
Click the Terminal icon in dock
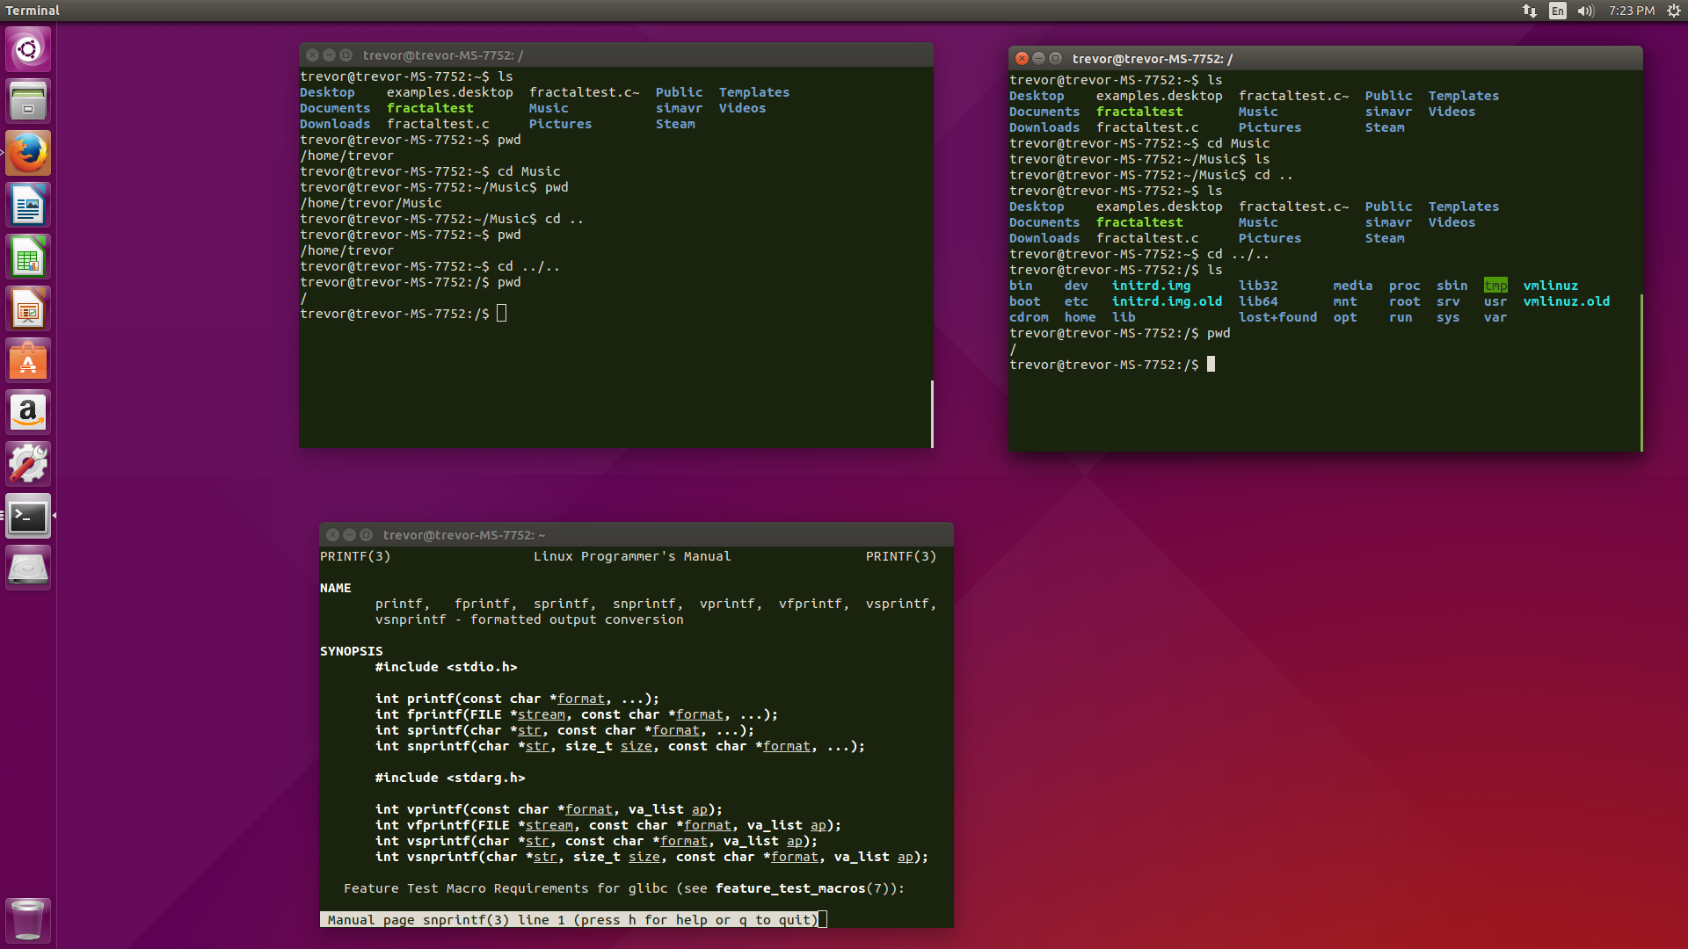(28, 517)
